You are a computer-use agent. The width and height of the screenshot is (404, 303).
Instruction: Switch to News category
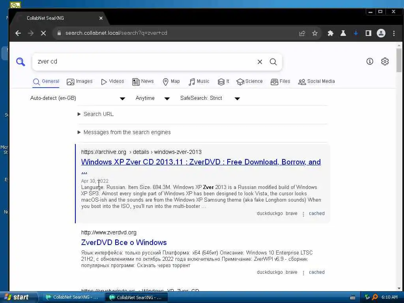tap(143, 81)
